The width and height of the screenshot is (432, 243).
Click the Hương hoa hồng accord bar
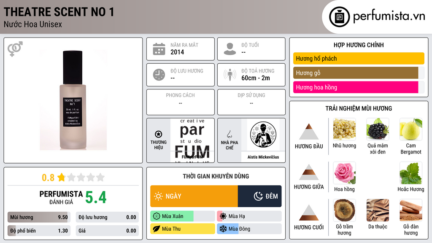click(359, 87)
